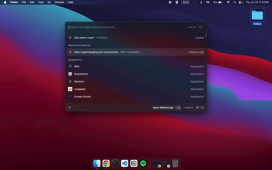Open the View menu

[x=41, y=2]
